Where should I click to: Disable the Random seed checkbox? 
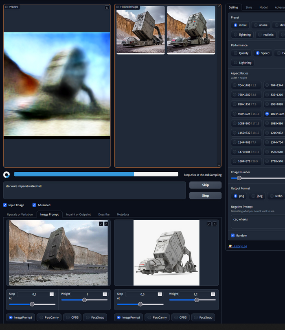pos(233,236)
